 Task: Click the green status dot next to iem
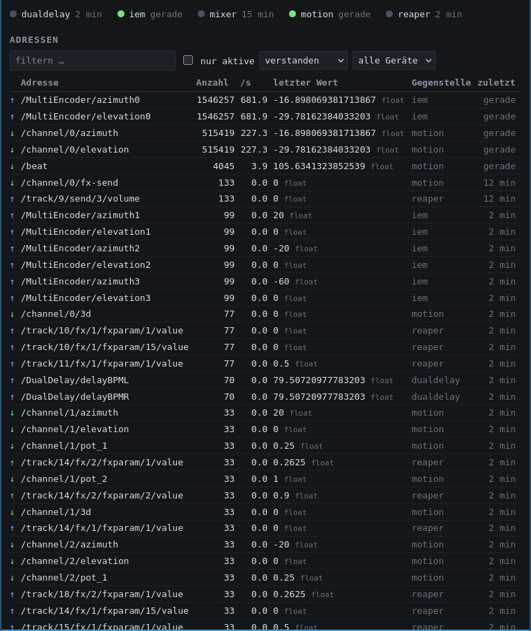pyautogui.click(x=121, y=14)
